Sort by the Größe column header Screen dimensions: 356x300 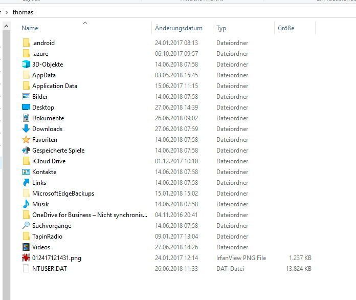click(x=286, y=28)
